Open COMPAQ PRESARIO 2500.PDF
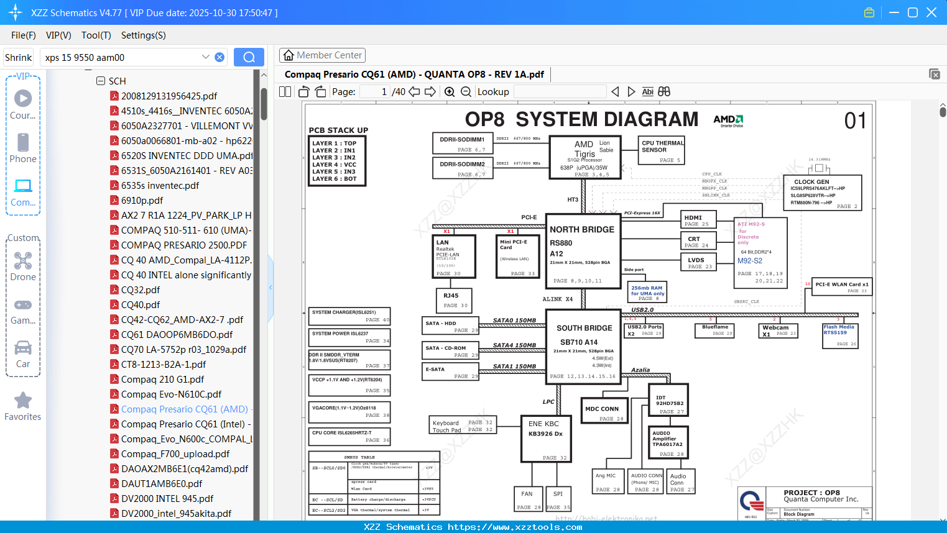This screenshot has height=533, width=947. [x=183, y=245]
